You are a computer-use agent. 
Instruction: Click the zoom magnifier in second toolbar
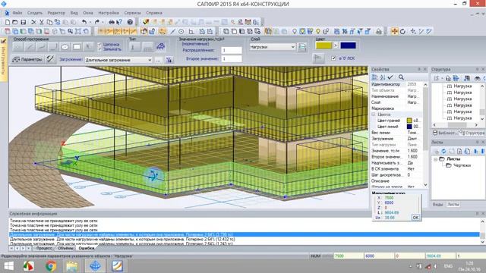[x=71, y=31]
